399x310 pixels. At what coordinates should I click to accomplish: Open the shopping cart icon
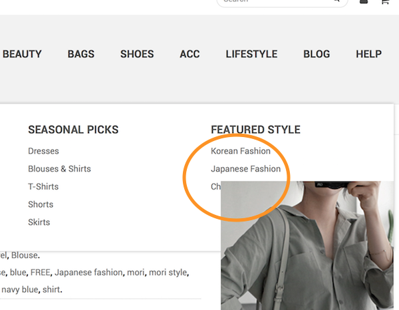coord(384,2)
